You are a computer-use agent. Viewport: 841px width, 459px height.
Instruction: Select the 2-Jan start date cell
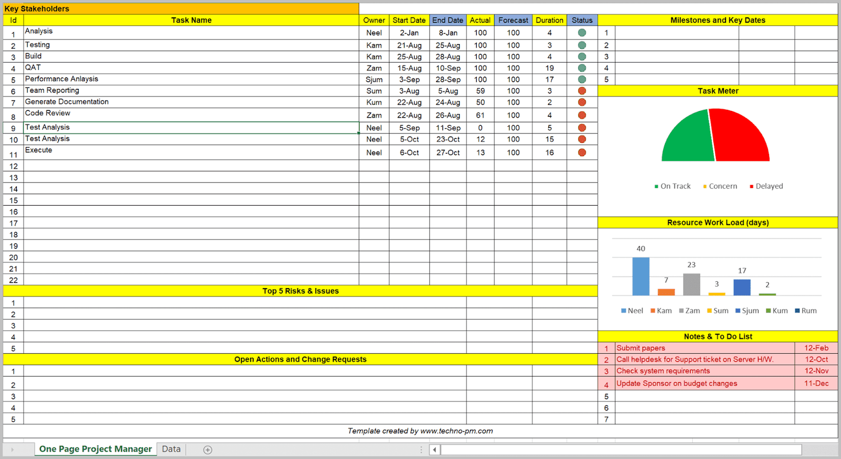coord(409,33)
